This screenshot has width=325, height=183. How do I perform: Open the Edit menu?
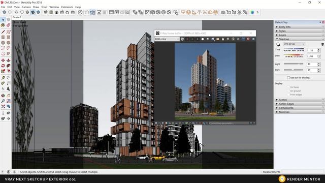(10, 7)
